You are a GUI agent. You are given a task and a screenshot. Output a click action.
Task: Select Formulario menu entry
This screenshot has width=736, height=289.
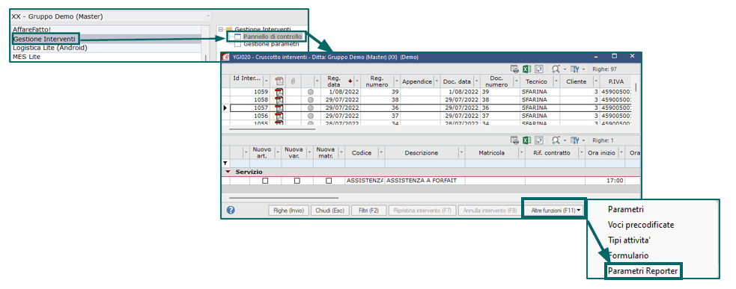628,255
